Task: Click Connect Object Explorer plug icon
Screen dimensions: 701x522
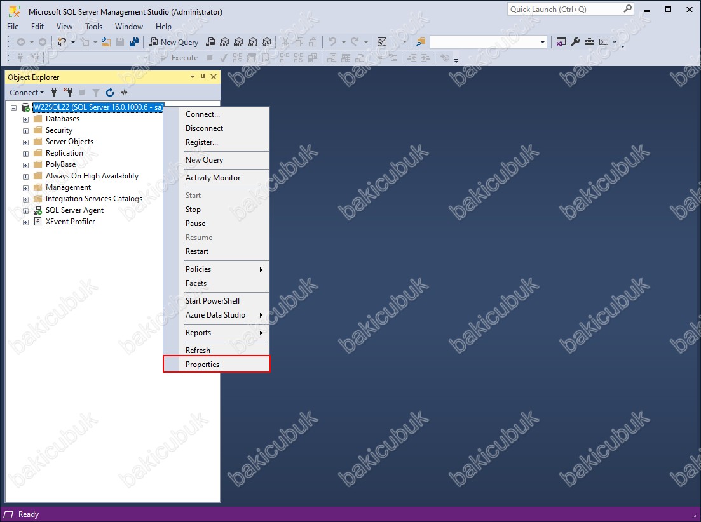Action: (54, 93)
